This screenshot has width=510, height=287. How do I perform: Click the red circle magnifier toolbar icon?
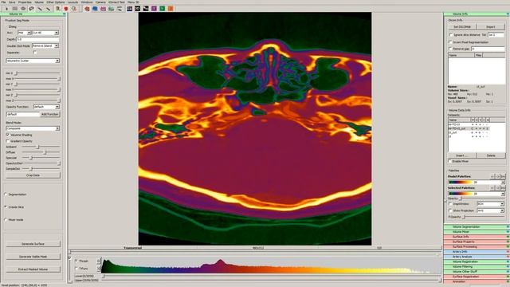(x=74, y=9)
